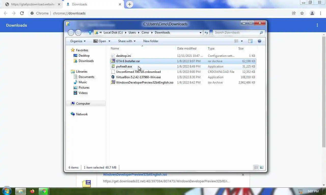This screenshot has width=326, height=195.
Task: Open the Share with dropdown
Action: click(x=127, y=41)
